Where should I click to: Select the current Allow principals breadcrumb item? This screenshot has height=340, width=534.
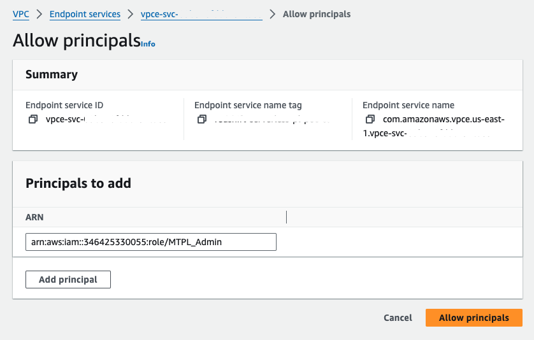tap(316, 14)
